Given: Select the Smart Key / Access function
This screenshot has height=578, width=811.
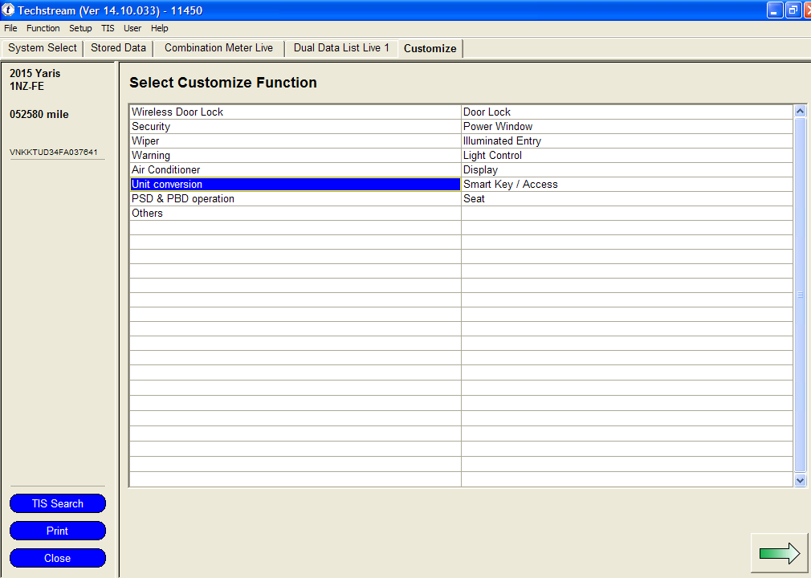Looking at the screenshot, I should (x=510, y=185).
